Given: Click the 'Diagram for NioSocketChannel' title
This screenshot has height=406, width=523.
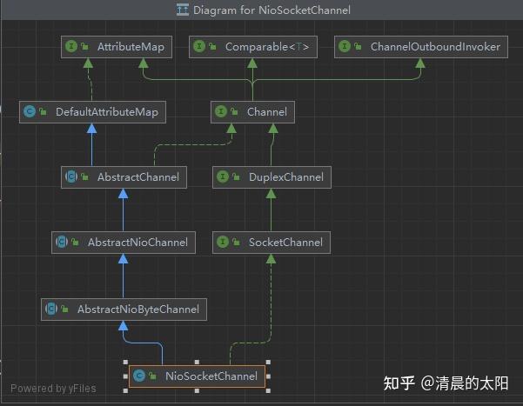Looking at the screenshot, I should [x=272, y=10].
